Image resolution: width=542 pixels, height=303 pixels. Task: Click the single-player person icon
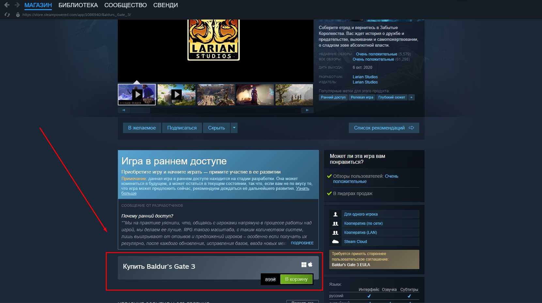pyautogui.click(x=335, y=214)
